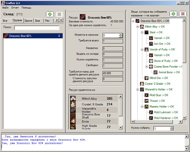Image resolution: width=190 pixels, height=152 pixels.
Task: Click the tree vertical scrollbar down arrow
Action: click(184, 118)
